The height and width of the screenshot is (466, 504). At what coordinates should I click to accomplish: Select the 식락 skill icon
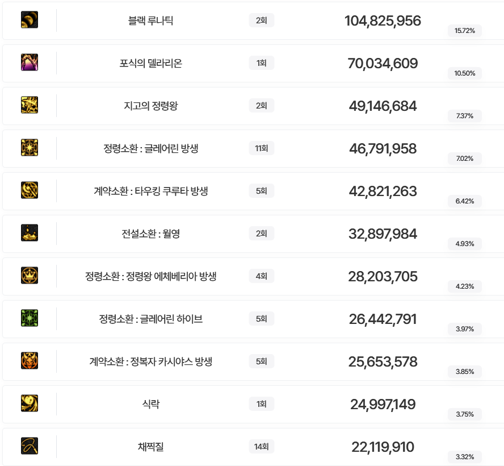click(x=30, y=403)
